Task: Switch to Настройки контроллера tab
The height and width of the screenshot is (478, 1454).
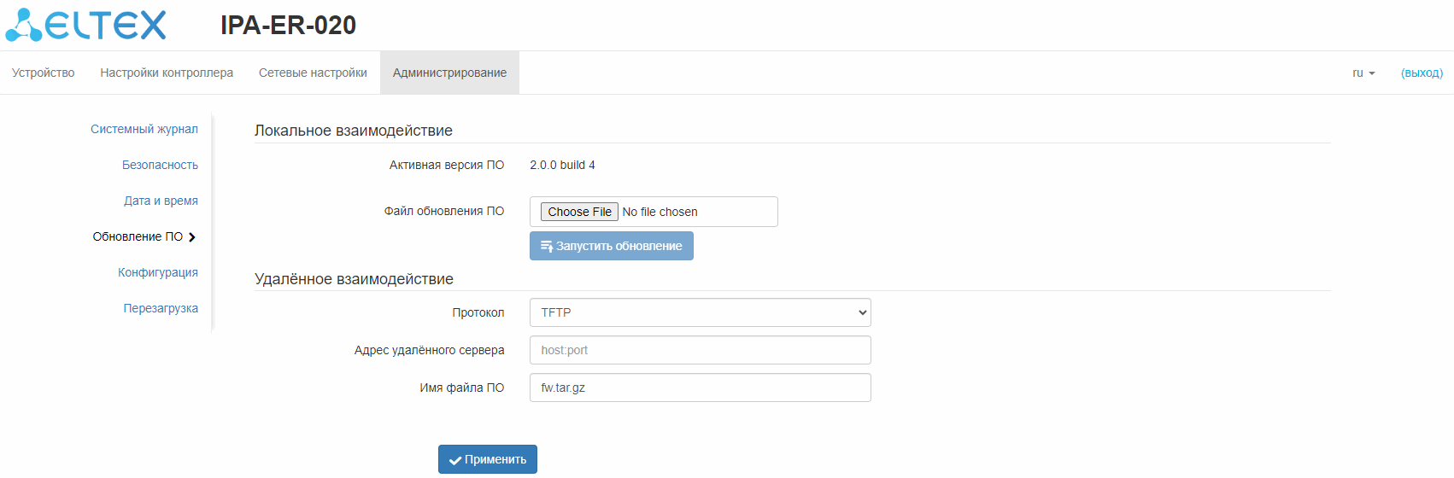Action: 167,73
